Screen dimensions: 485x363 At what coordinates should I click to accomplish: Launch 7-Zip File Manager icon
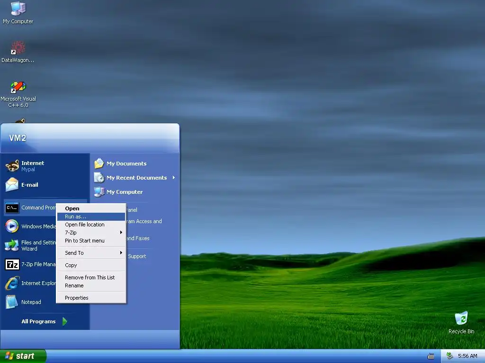[12, 265]
